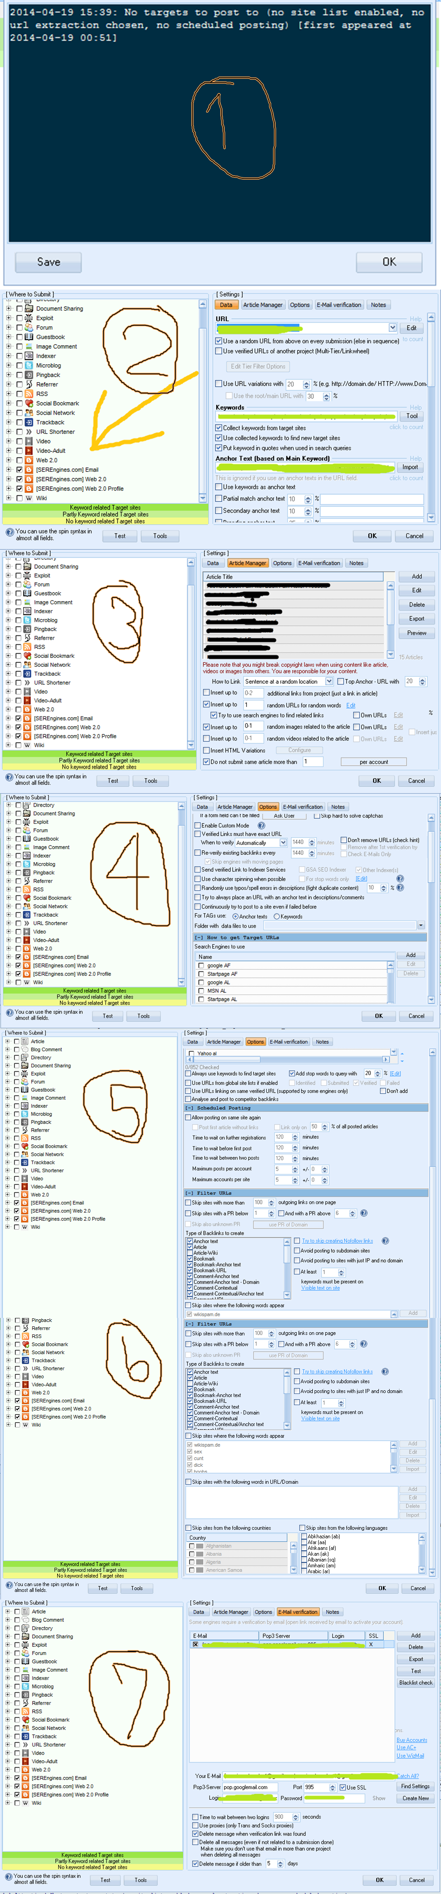Expand Web 2.0 node in the Data-tab panel
Image resolution: width=441 pixels, height=1894 pixels.
[x=8, y=460]
